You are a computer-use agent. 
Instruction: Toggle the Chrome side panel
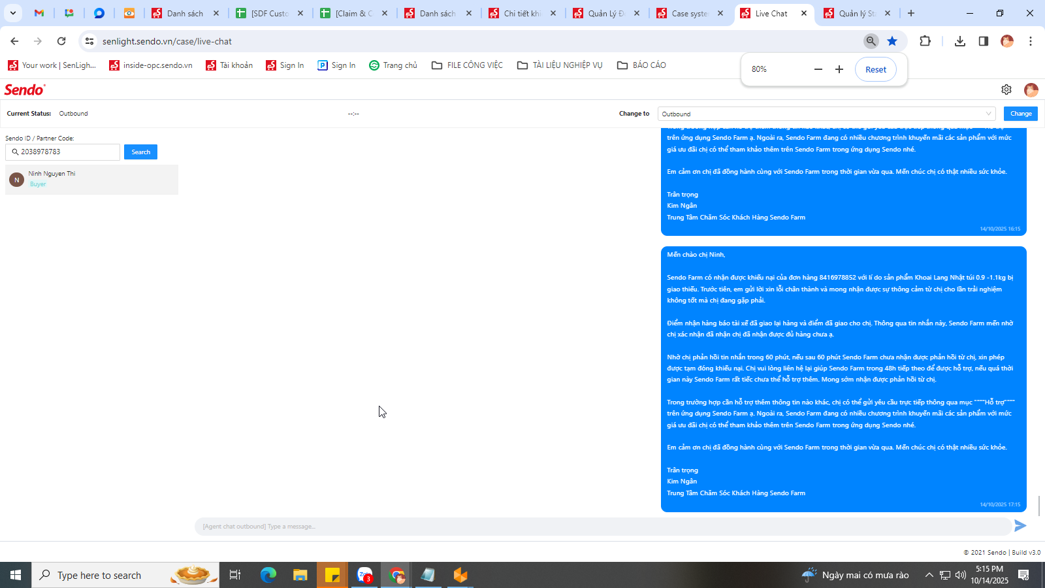tap(984, 41)
